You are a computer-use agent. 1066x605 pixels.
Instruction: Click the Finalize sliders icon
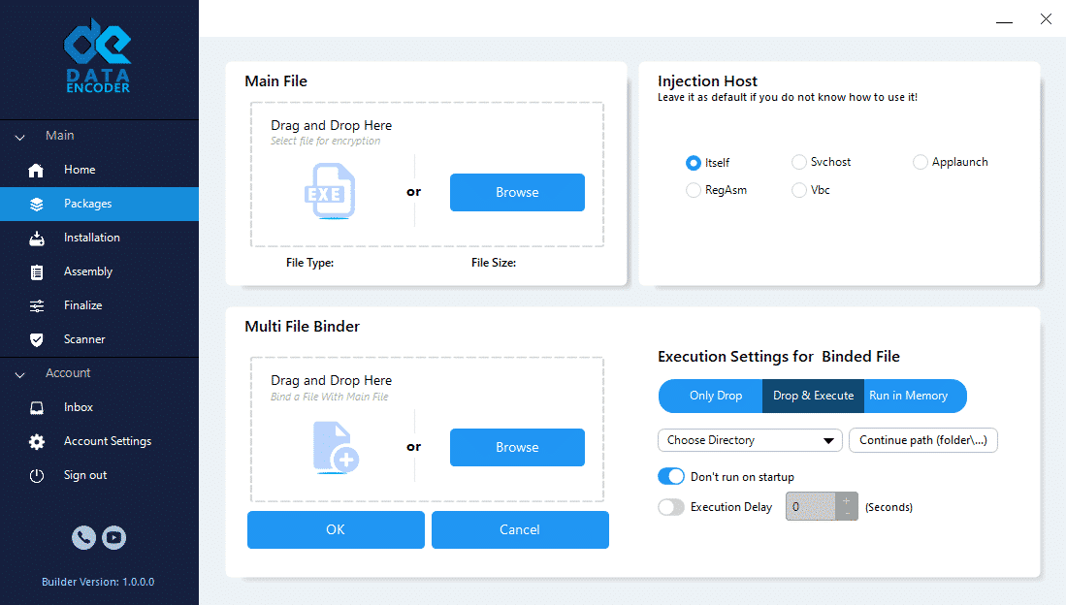pyautogui.click(x=37, y=306)
